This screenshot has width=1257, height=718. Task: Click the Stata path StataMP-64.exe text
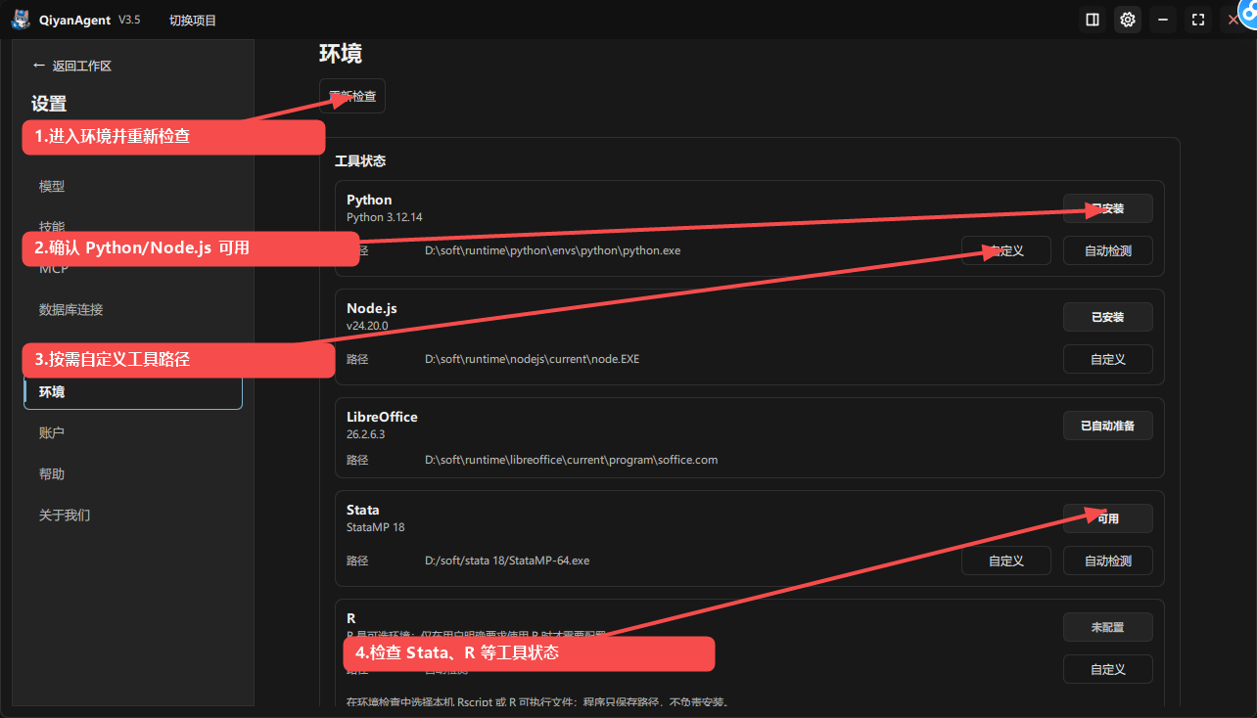(x=507, y=561)
